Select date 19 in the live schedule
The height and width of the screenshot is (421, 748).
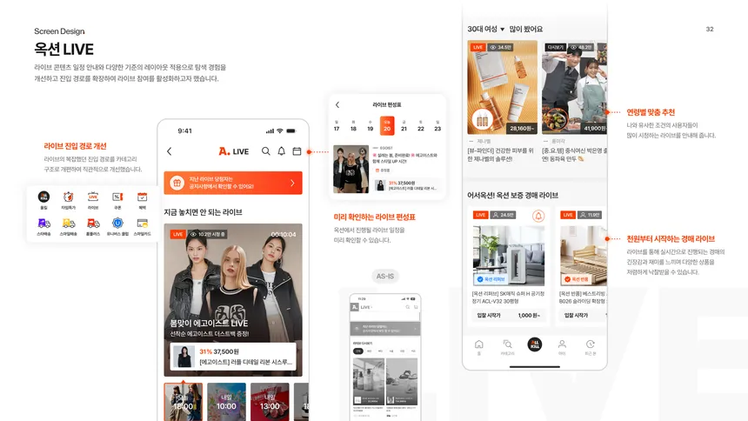tap(371, 126)
